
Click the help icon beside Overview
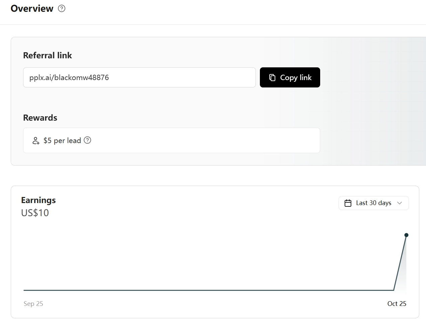62,9
